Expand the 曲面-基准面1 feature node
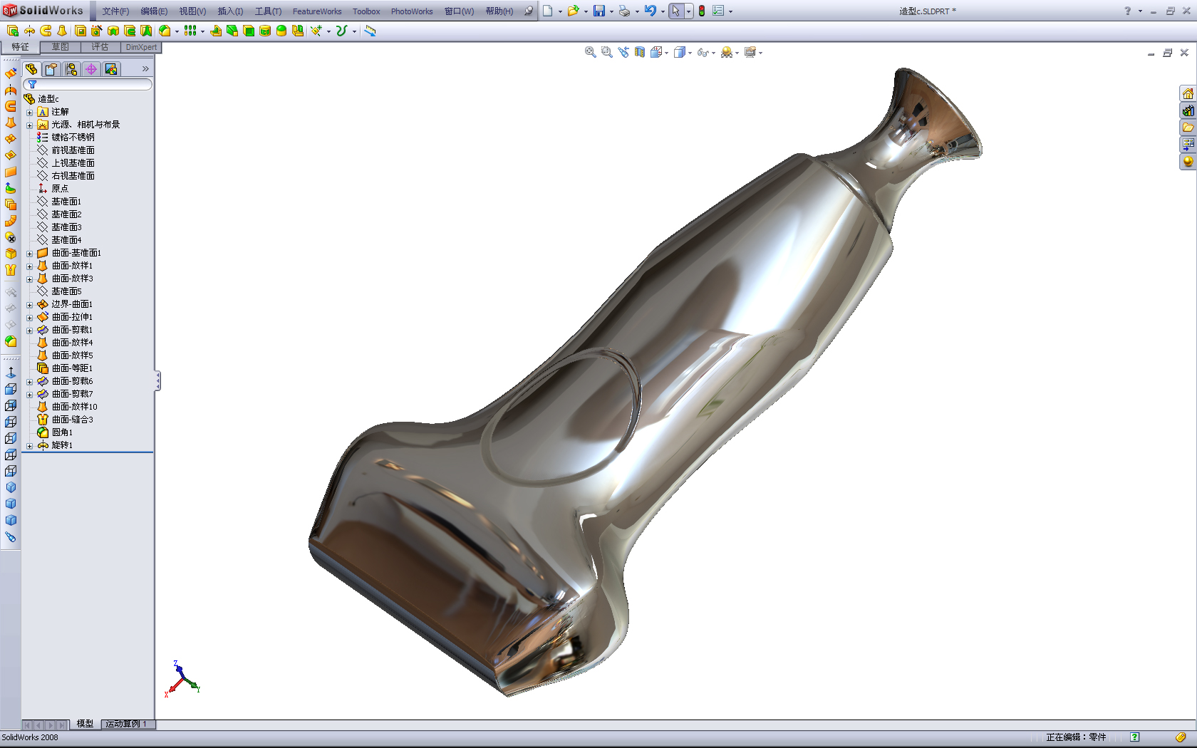 tap(29, 254)
